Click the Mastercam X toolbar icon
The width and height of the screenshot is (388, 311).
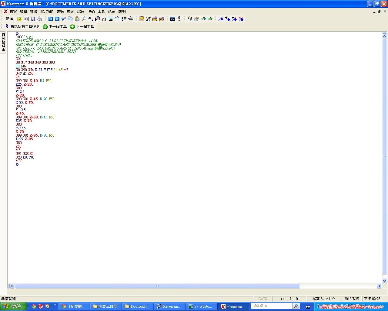coord(148,19)
